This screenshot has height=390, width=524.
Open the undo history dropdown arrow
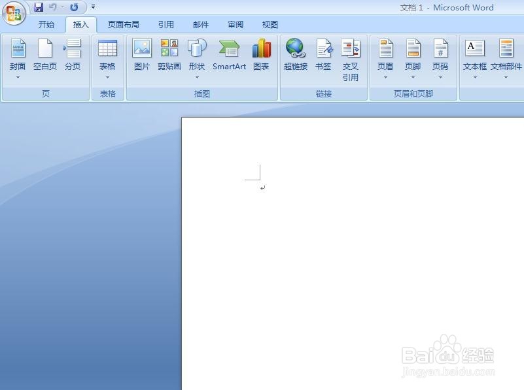tap(62, 7)
